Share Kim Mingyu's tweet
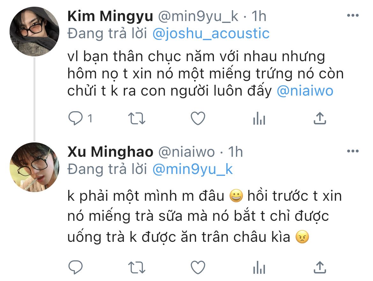The height and width of the screenshot is (281, 373). coord(320,118)
